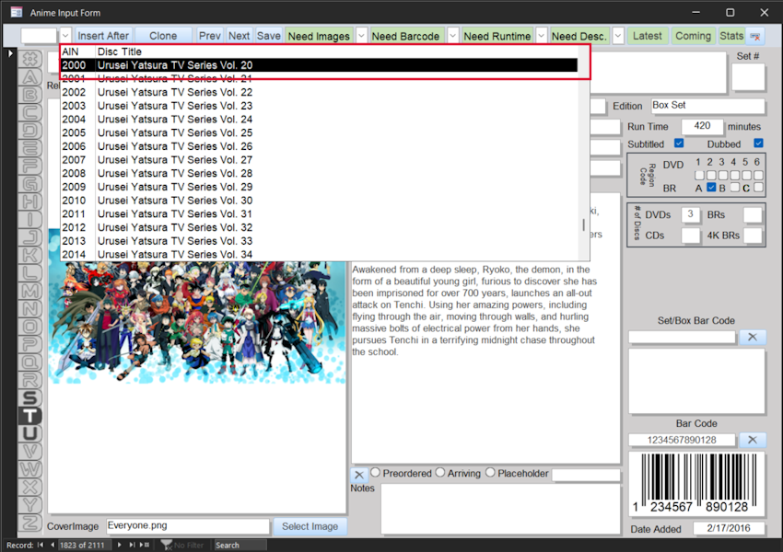The width and height of the screenshot is (783, 552).
Task: Jump to letter Z in sidebar
Action: (30, 523)
